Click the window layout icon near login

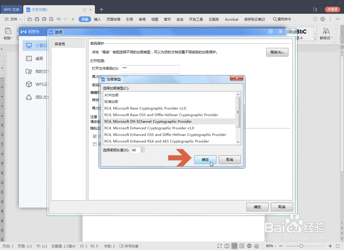(x=315, y=9)
